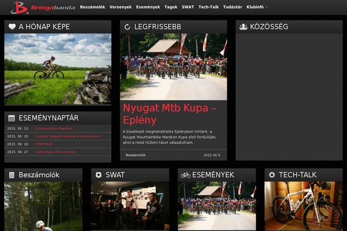
Task: Open the cyclist in meadow photo of the month
Action: pyautogui.click(x=58, y=69)
